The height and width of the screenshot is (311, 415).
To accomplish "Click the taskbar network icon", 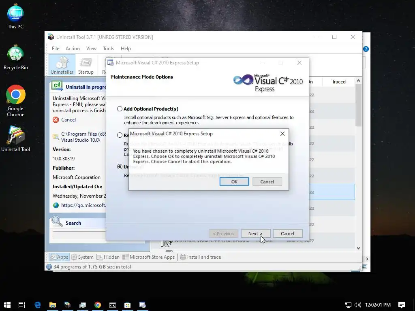I will [348, 305].
